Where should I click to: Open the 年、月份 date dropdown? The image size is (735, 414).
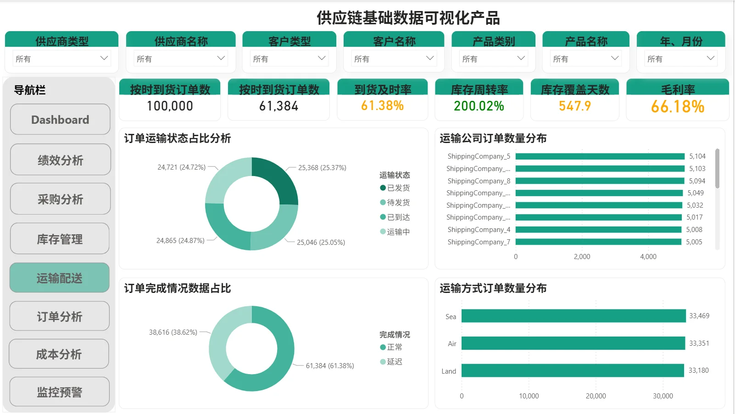[681, 59]
